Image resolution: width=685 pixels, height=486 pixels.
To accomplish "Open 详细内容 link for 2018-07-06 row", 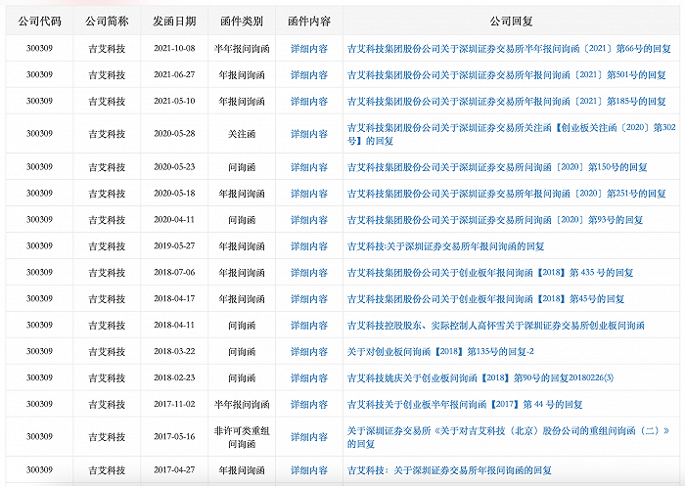I will (x=309, y=273).
